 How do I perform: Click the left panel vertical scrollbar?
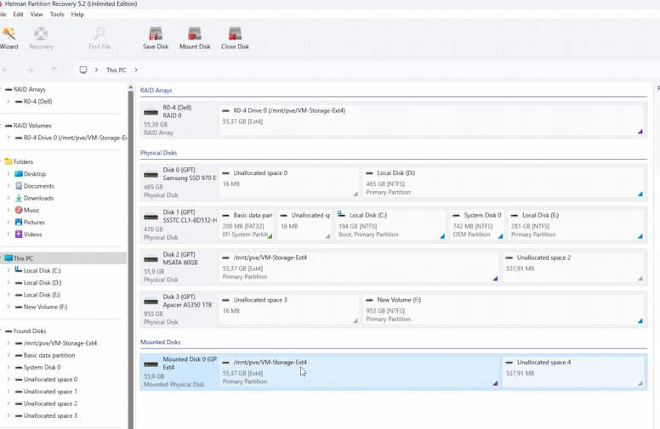(130, 257)
